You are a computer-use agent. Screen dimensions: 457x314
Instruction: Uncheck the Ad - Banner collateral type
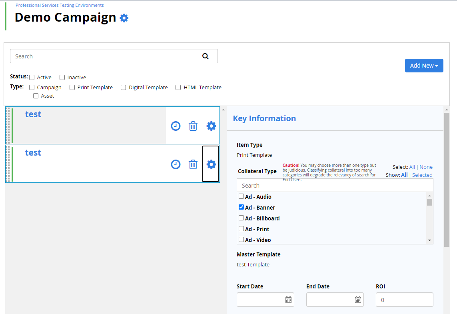coord(241,207)
